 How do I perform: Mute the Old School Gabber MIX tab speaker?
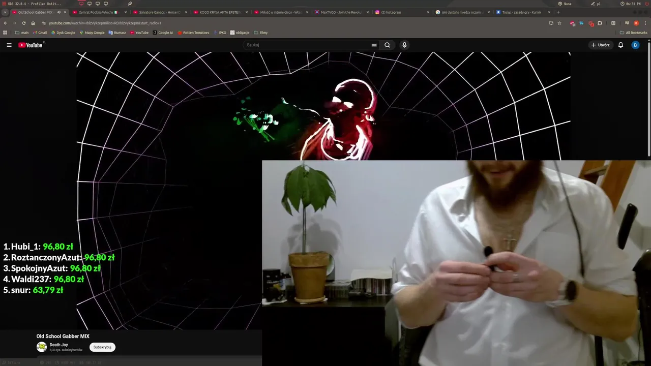(58, 12)
